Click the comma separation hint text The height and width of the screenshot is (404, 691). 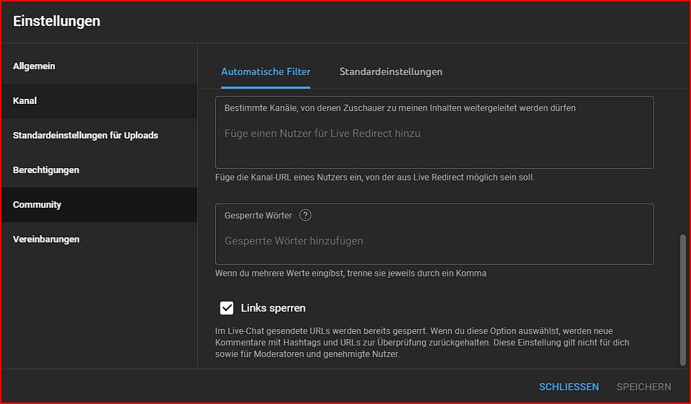pos(350,273)
